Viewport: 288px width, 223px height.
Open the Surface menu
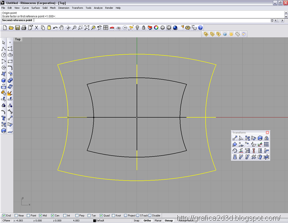coord(35,8)
